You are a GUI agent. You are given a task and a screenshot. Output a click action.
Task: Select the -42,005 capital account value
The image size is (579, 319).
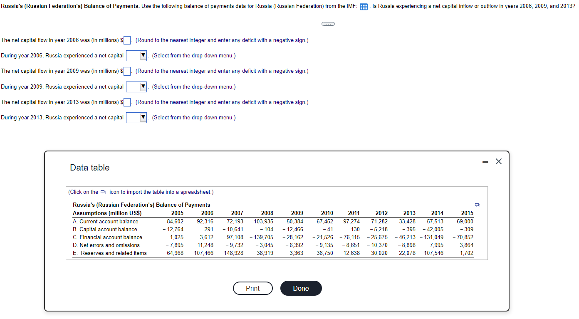coord(433,229)
